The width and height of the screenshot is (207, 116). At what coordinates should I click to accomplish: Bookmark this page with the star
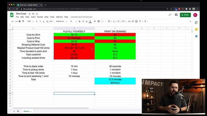pyautogui.click(x=171, y=9)
